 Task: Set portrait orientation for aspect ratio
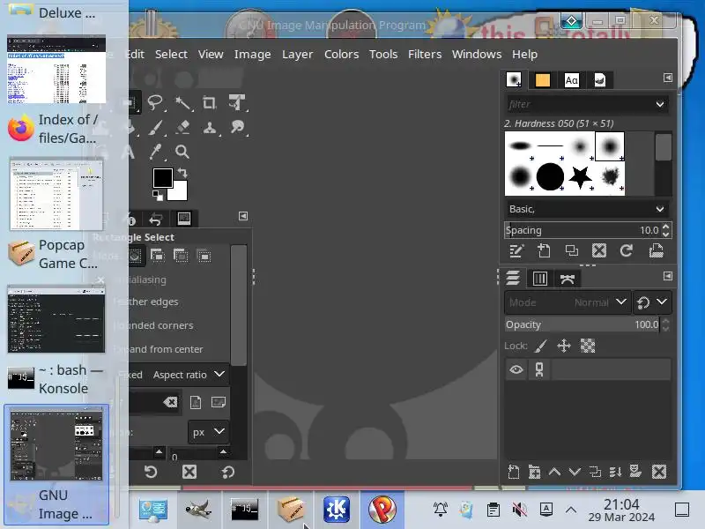[196, 402]
